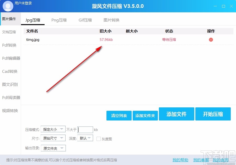
Task: Open the 图文识别 recognition tool
Action: point(10,84)
